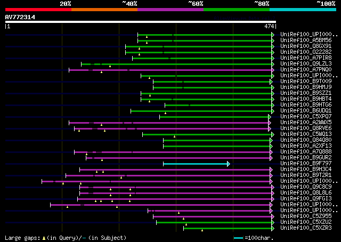The height and width of the screenshot is (242, 341).
Task: Open hit label UniRef100_A7PIR8
Action: click(x=306, y=58)
